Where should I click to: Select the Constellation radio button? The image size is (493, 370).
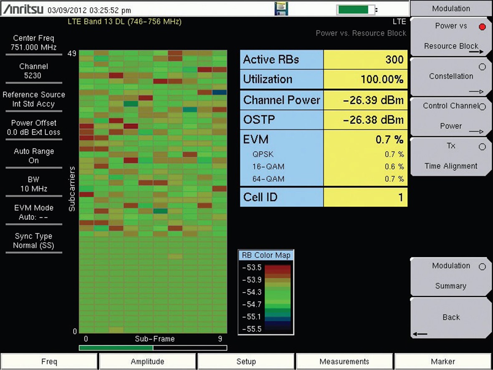click(x=483, y=67)
